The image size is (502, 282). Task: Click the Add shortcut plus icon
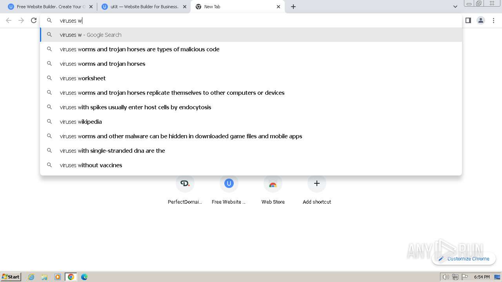click(x=317, y=183)
